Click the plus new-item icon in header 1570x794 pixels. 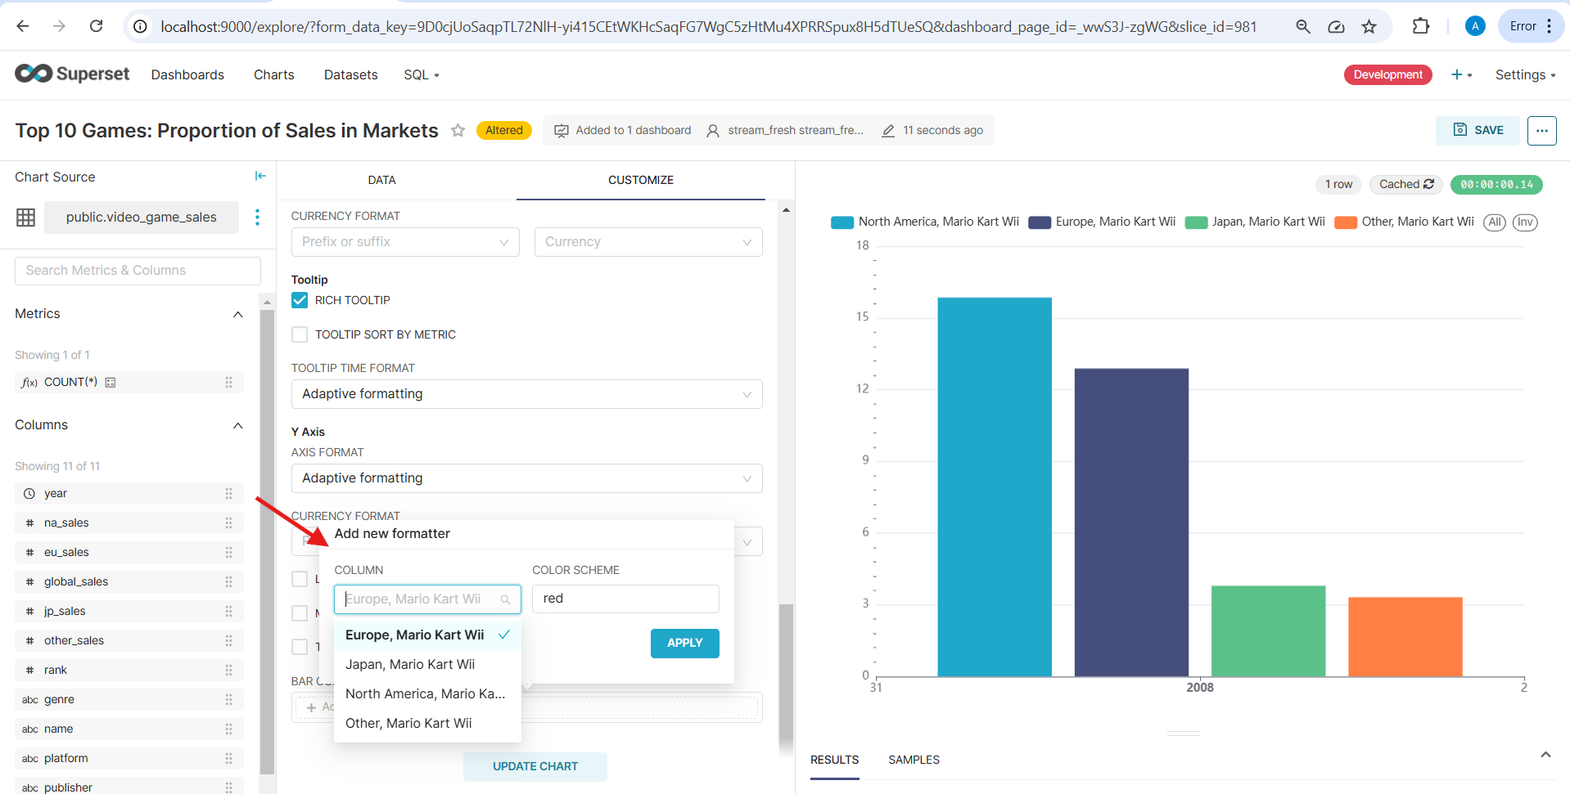point(1461,74)
